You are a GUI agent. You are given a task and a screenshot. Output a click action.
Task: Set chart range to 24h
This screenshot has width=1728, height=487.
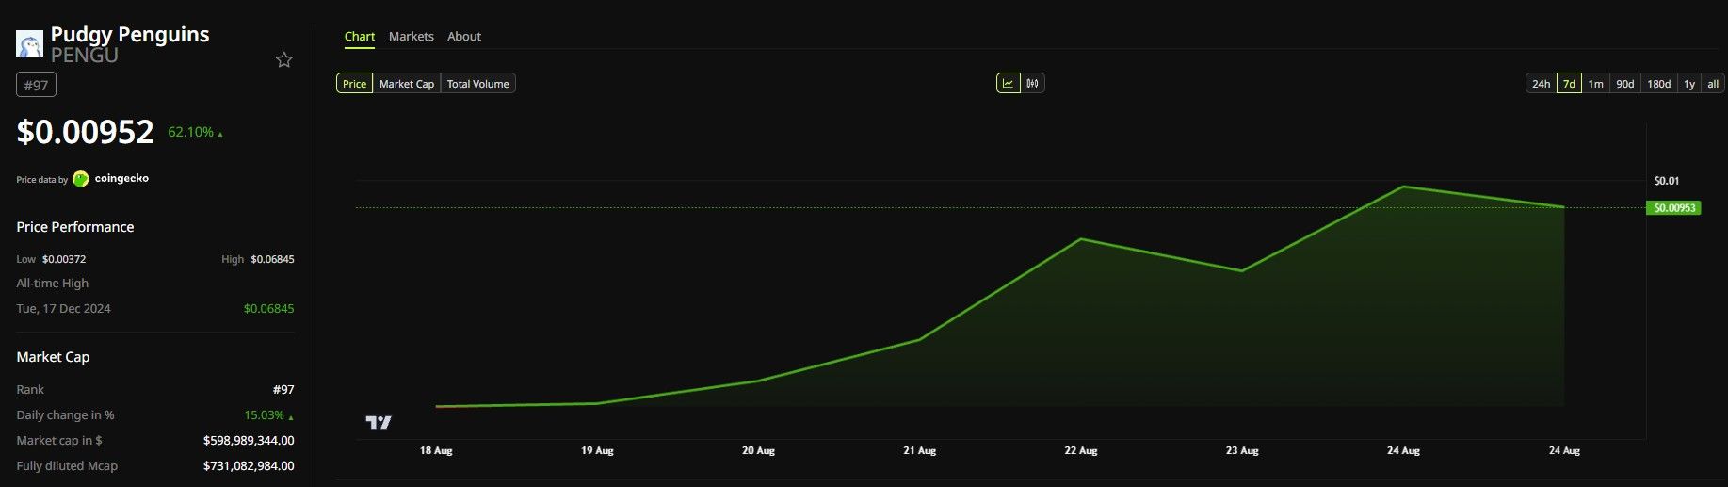(x=1541, y=84)
